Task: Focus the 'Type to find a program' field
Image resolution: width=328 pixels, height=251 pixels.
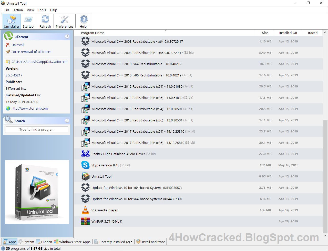Action: click(37, 129)
